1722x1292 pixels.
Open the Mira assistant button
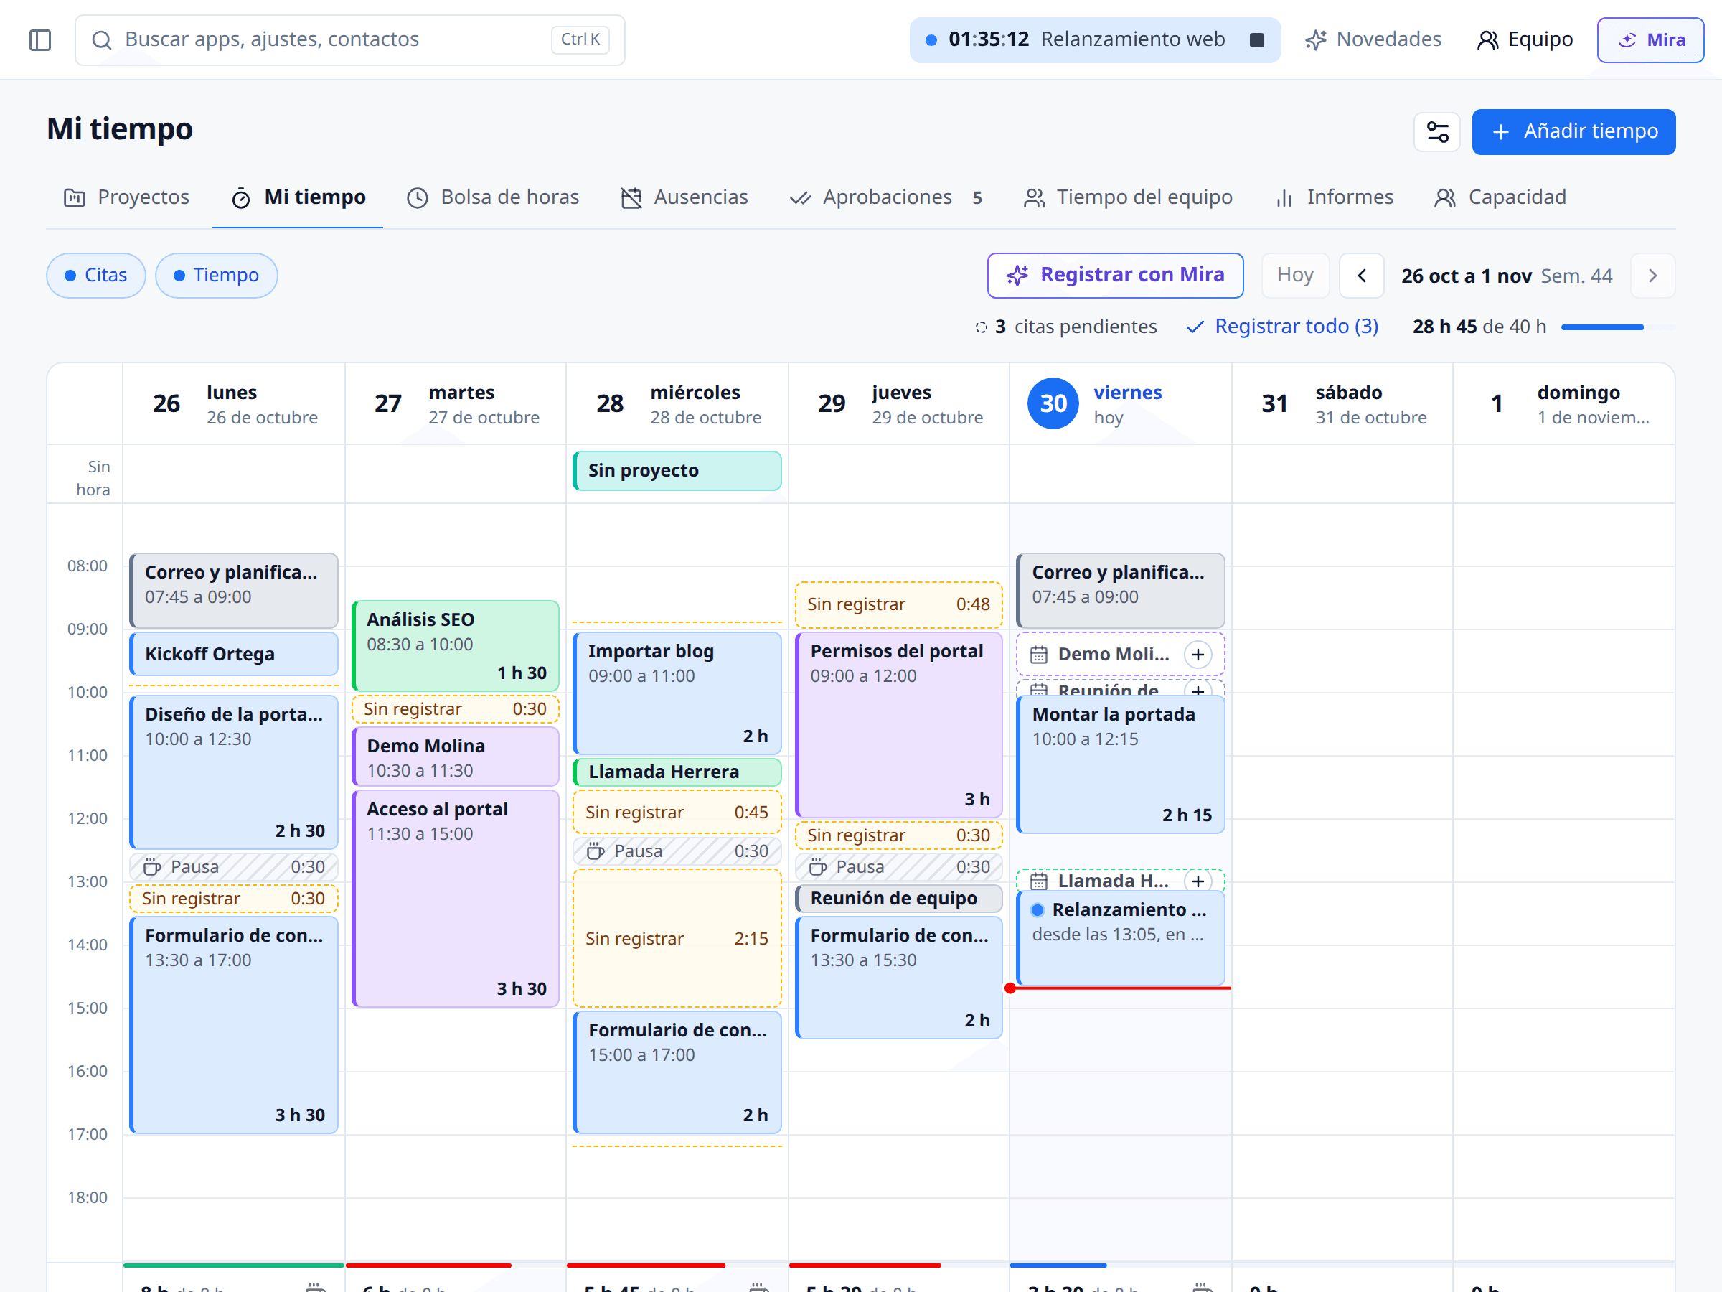(1650, 39)
